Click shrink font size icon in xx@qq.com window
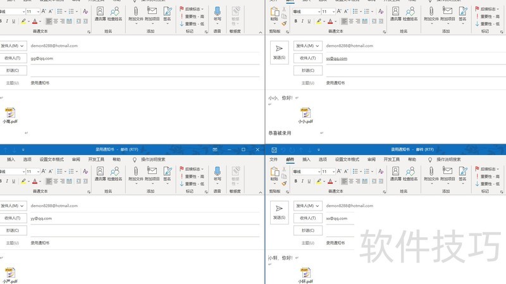506x284 pixels. (346, 171)
